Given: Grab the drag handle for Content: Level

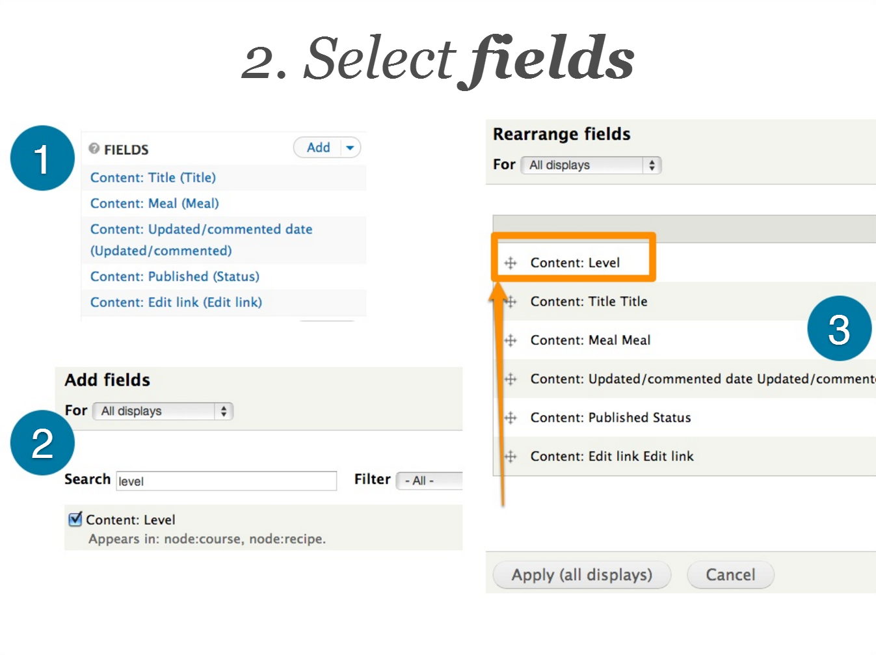Looking at the screenshot, I should coord(510,263).
